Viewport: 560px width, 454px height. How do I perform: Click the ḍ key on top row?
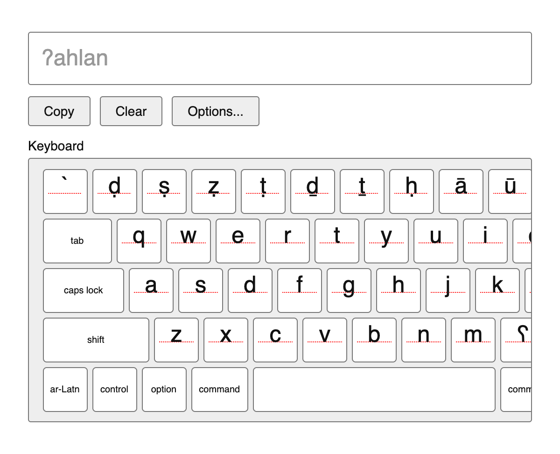(115, 192)
